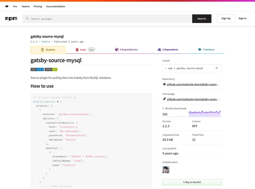255x189 pixels.
Task: Click the Unpacked Size value 28.5 kB
Action: coord(168,140)
